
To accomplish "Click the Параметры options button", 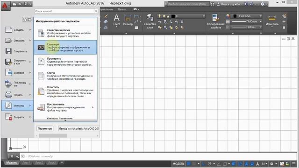I will 45,129.
